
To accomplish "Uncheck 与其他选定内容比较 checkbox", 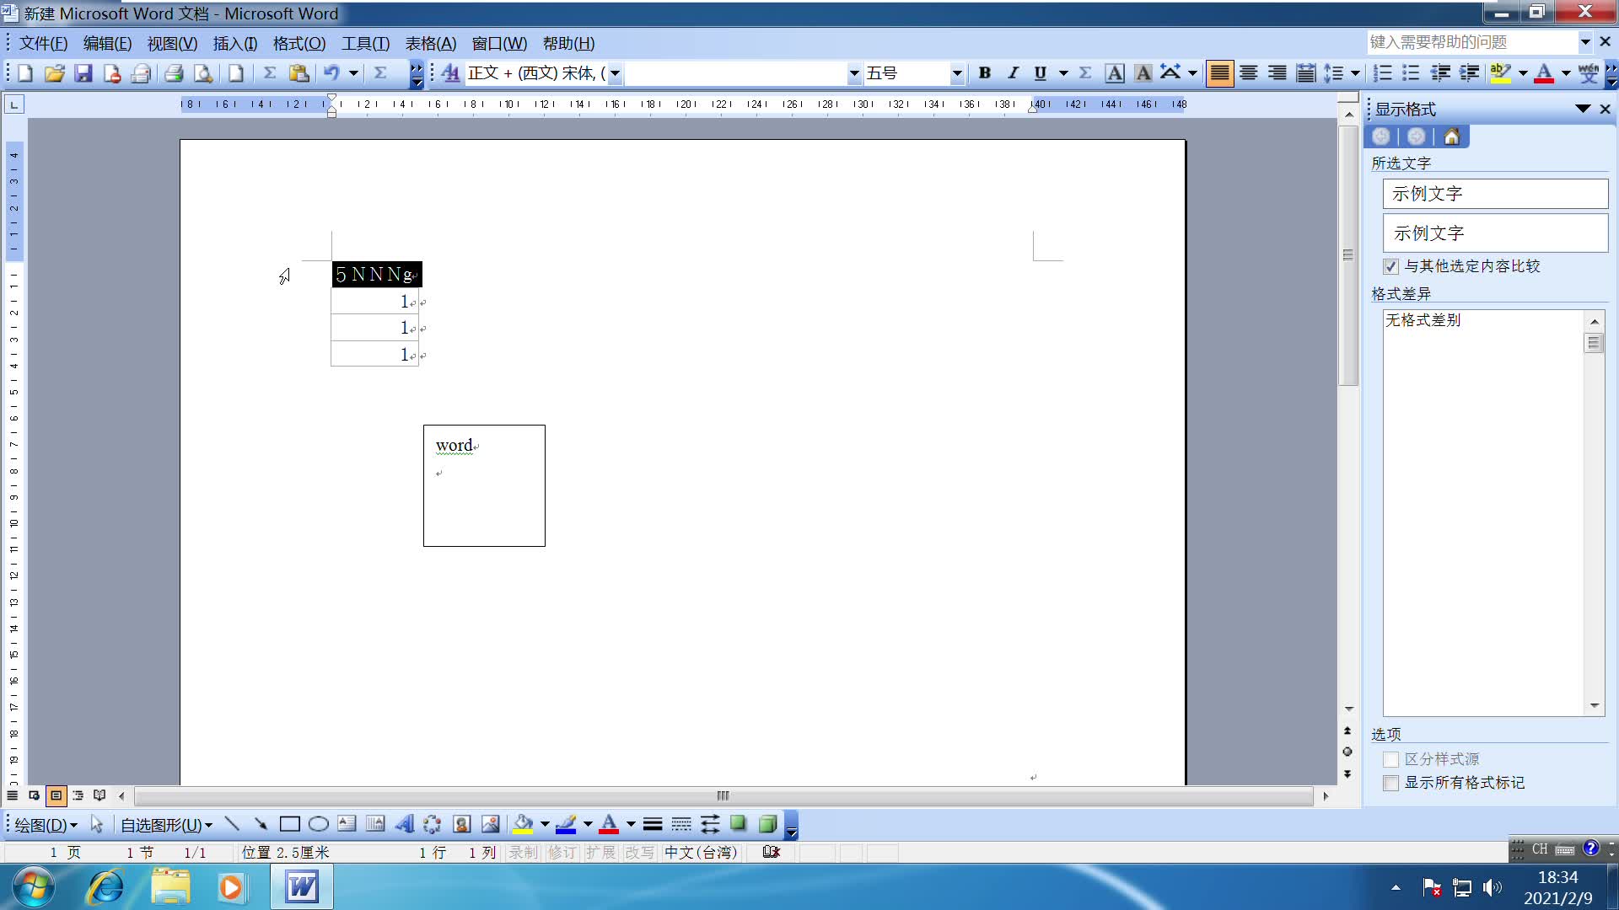I will point(1391,266).
